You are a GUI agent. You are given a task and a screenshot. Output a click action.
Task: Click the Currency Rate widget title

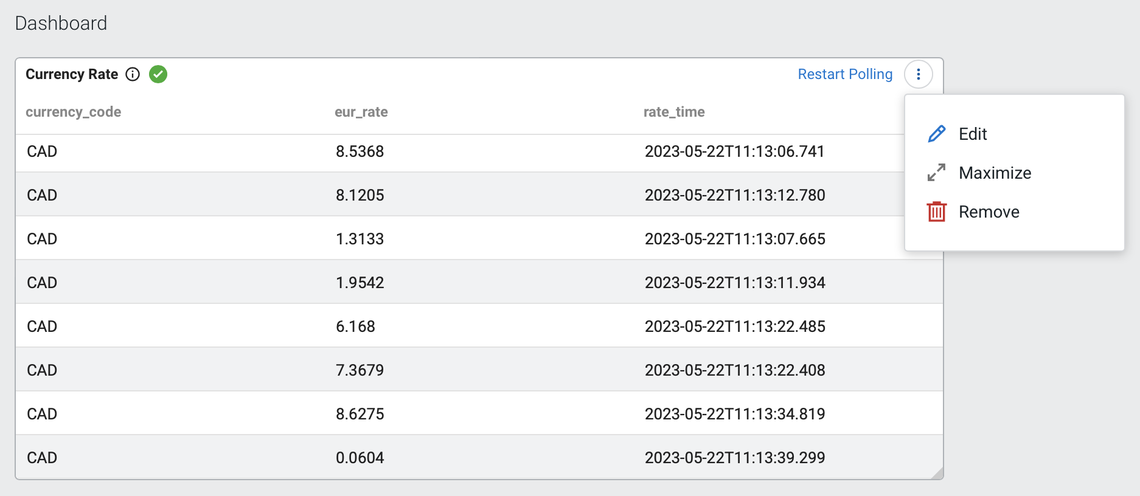tap(72, 74)
